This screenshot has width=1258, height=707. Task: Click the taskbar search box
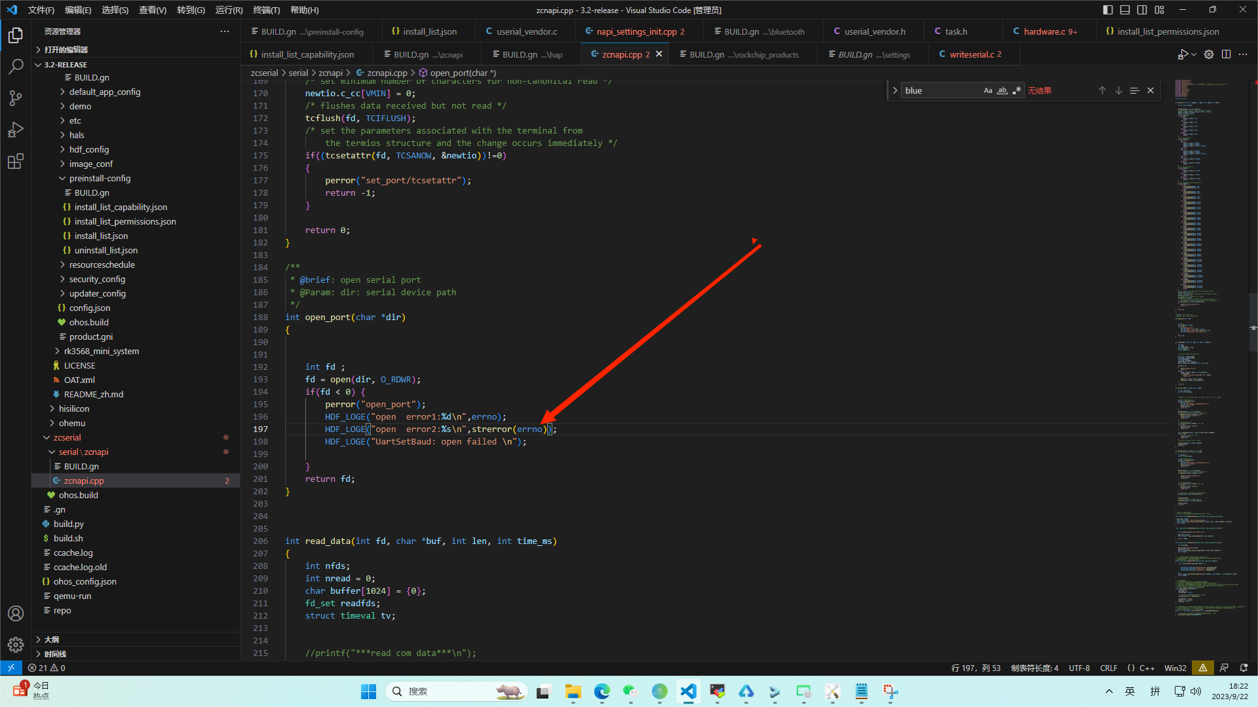click(457, 691)
